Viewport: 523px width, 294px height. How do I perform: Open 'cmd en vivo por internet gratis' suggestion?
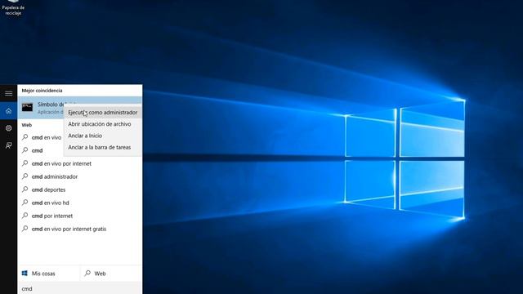(80, 229)
